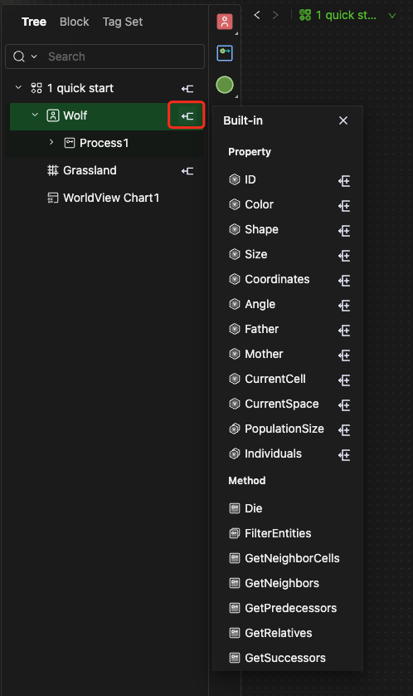This screenshot has height=696, width=413.
Task: Click the add icon next to Color property
Action: click(344, 205)
